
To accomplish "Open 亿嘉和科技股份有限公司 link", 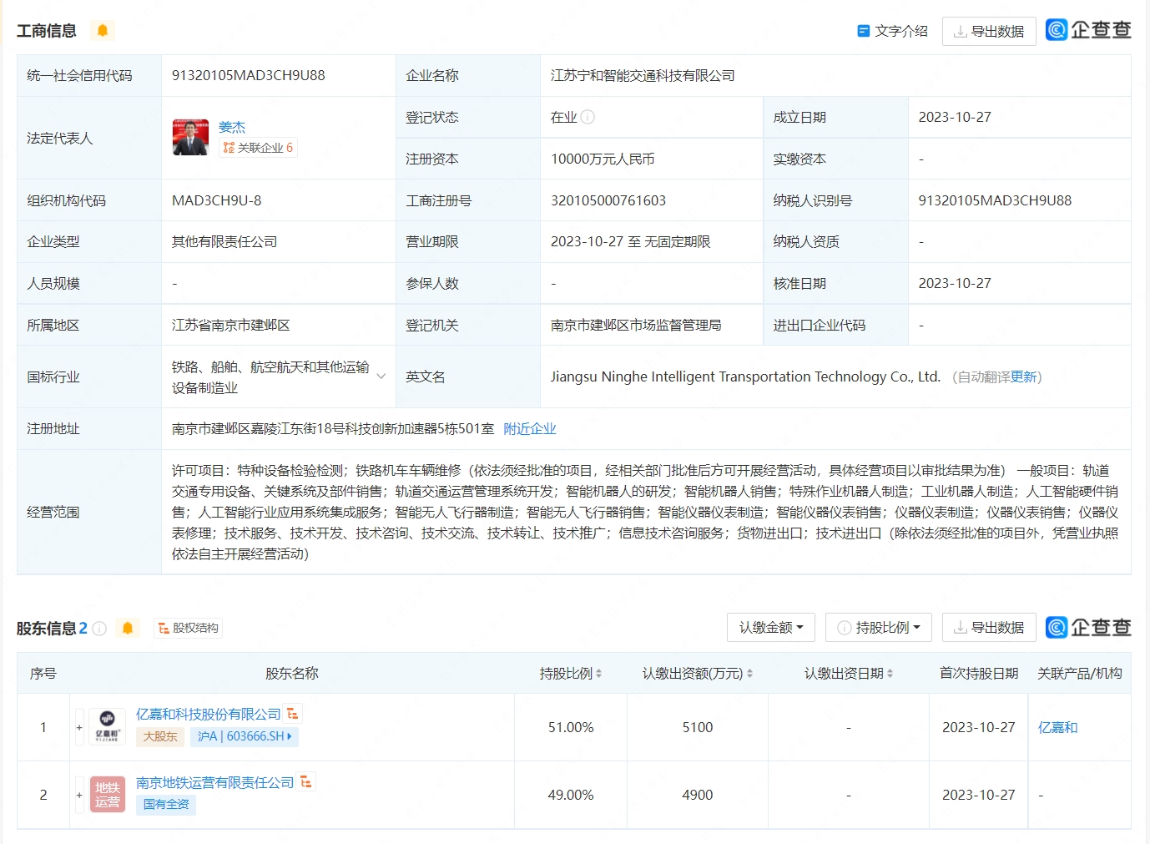I will click(209, 715).
